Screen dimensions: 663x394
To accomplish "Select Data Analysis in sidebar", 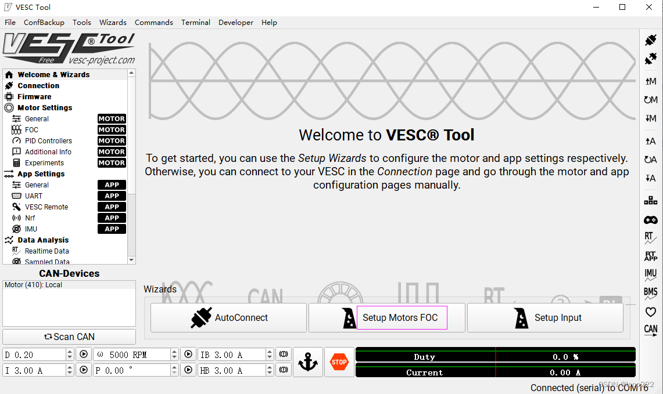I will click(x=65, y=240).
